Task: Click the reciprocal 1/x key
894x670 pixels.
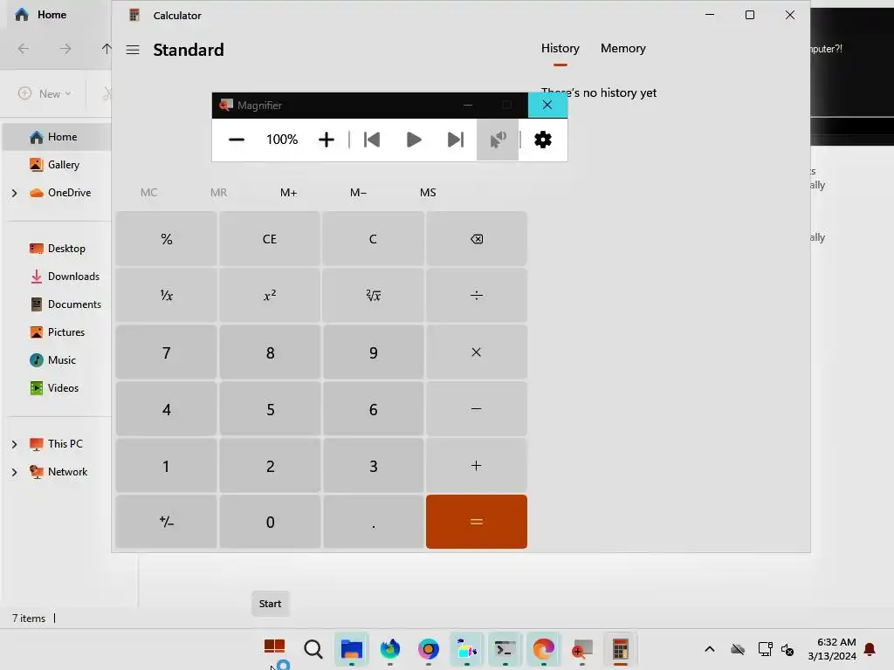Action: (167, 295)
